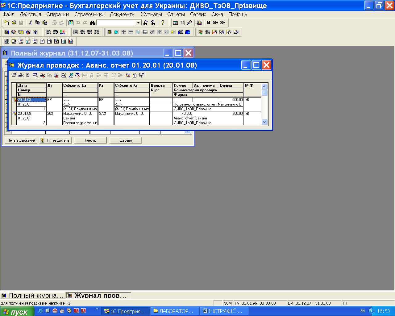Click the yellow question mark Help icon
The image size is (395, 316).
pyautogui.click(x=163, y=23)
